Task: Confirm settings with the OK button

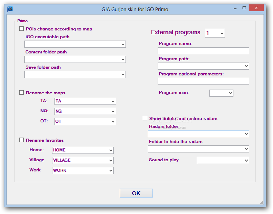Action: coord(136,193)
